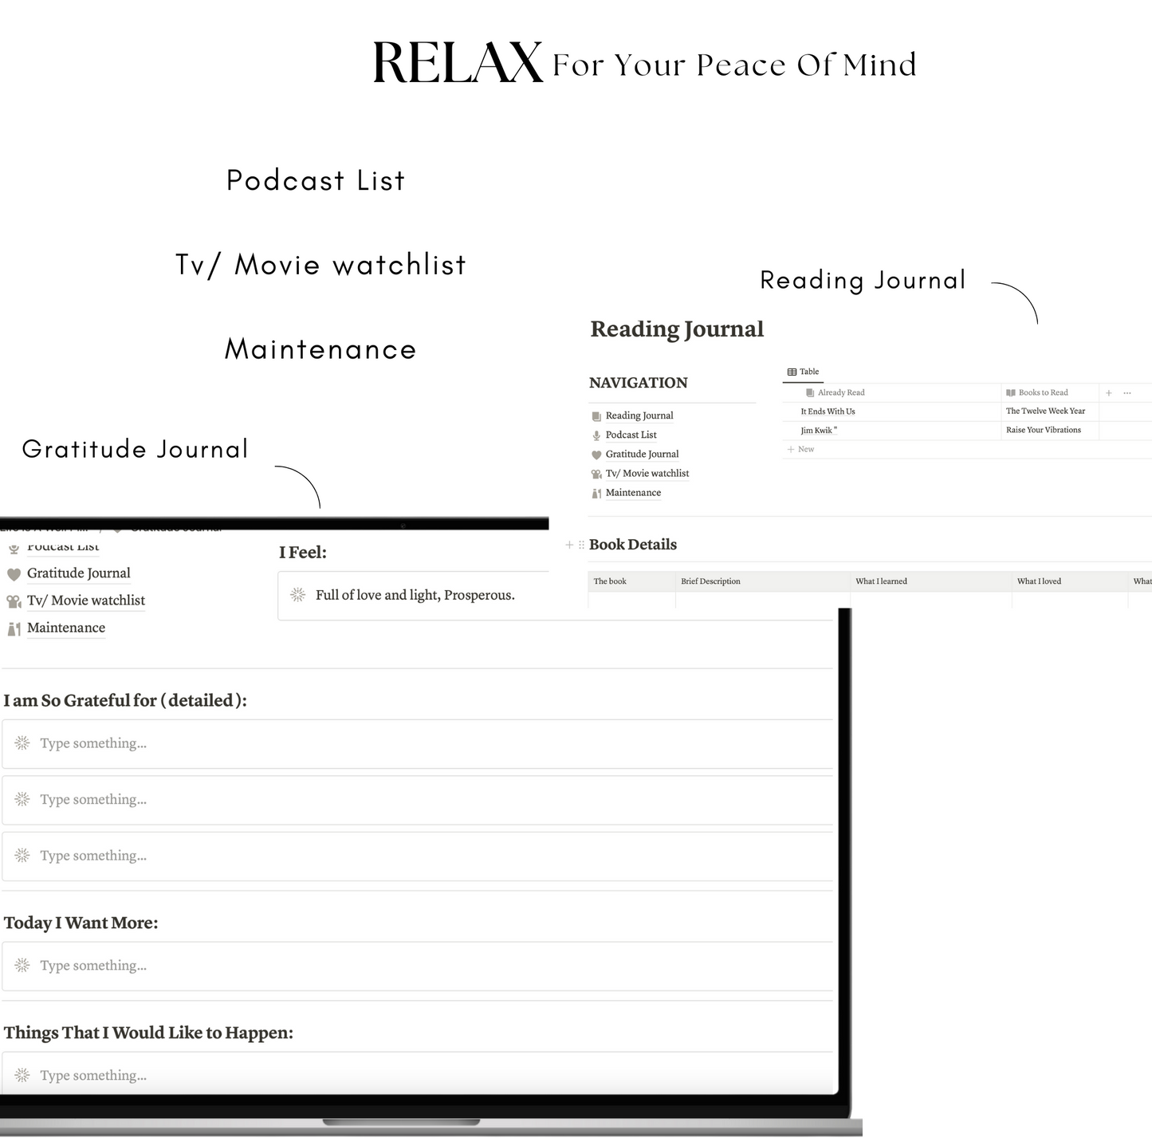Open Gratitude Journal link under NAVIGATION heading
Viewport: 1152px width, 1138px height.
(642, 455)
